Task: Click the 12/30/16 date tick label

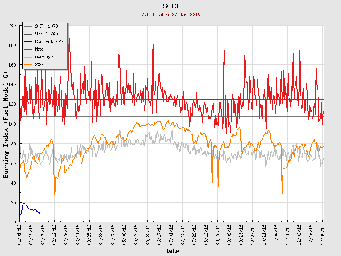Action: click(x=322, y=234)
